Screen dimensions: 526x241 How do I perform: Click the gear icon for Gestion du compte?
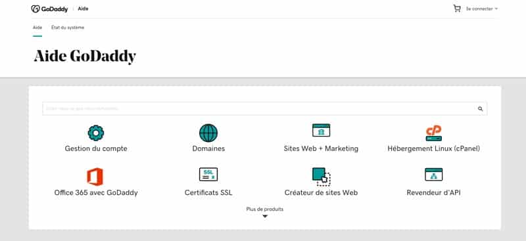pos(95,133)
